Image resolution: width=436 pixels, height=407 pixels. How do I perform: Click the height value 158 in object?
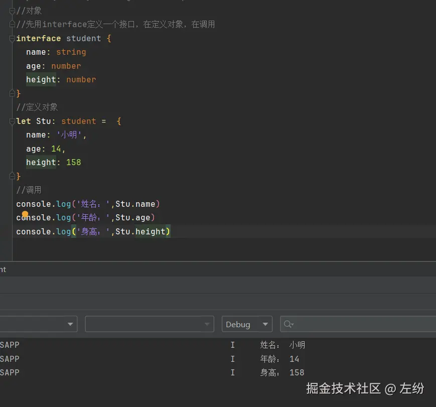pyautogui.click(x=73, y=163)
